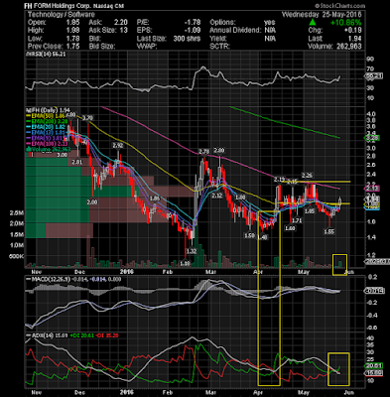390x397 pixels.
Task: Click the 2.26 peak price annotation
Action: pos(307,175)
